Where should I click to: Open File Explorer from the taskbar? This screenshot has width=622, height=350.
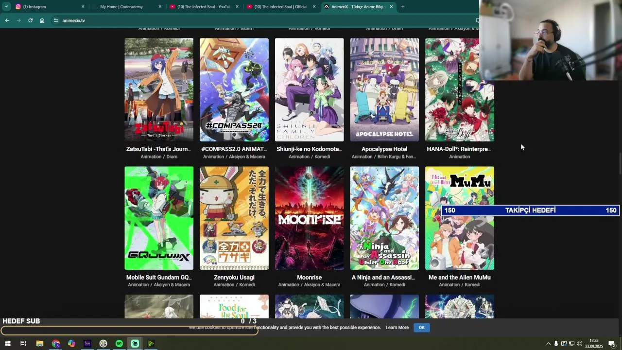[40, 344]
